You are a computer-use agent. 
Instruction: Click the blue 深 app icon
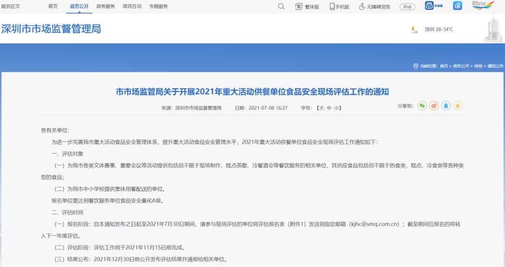pos(457,6)
